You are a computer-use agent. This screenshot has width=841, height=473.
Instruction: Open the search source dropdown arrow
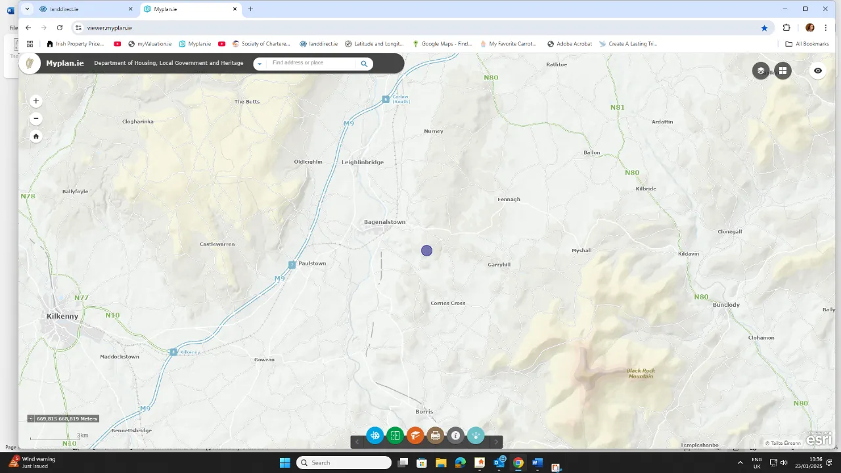(x=260, y=64)
